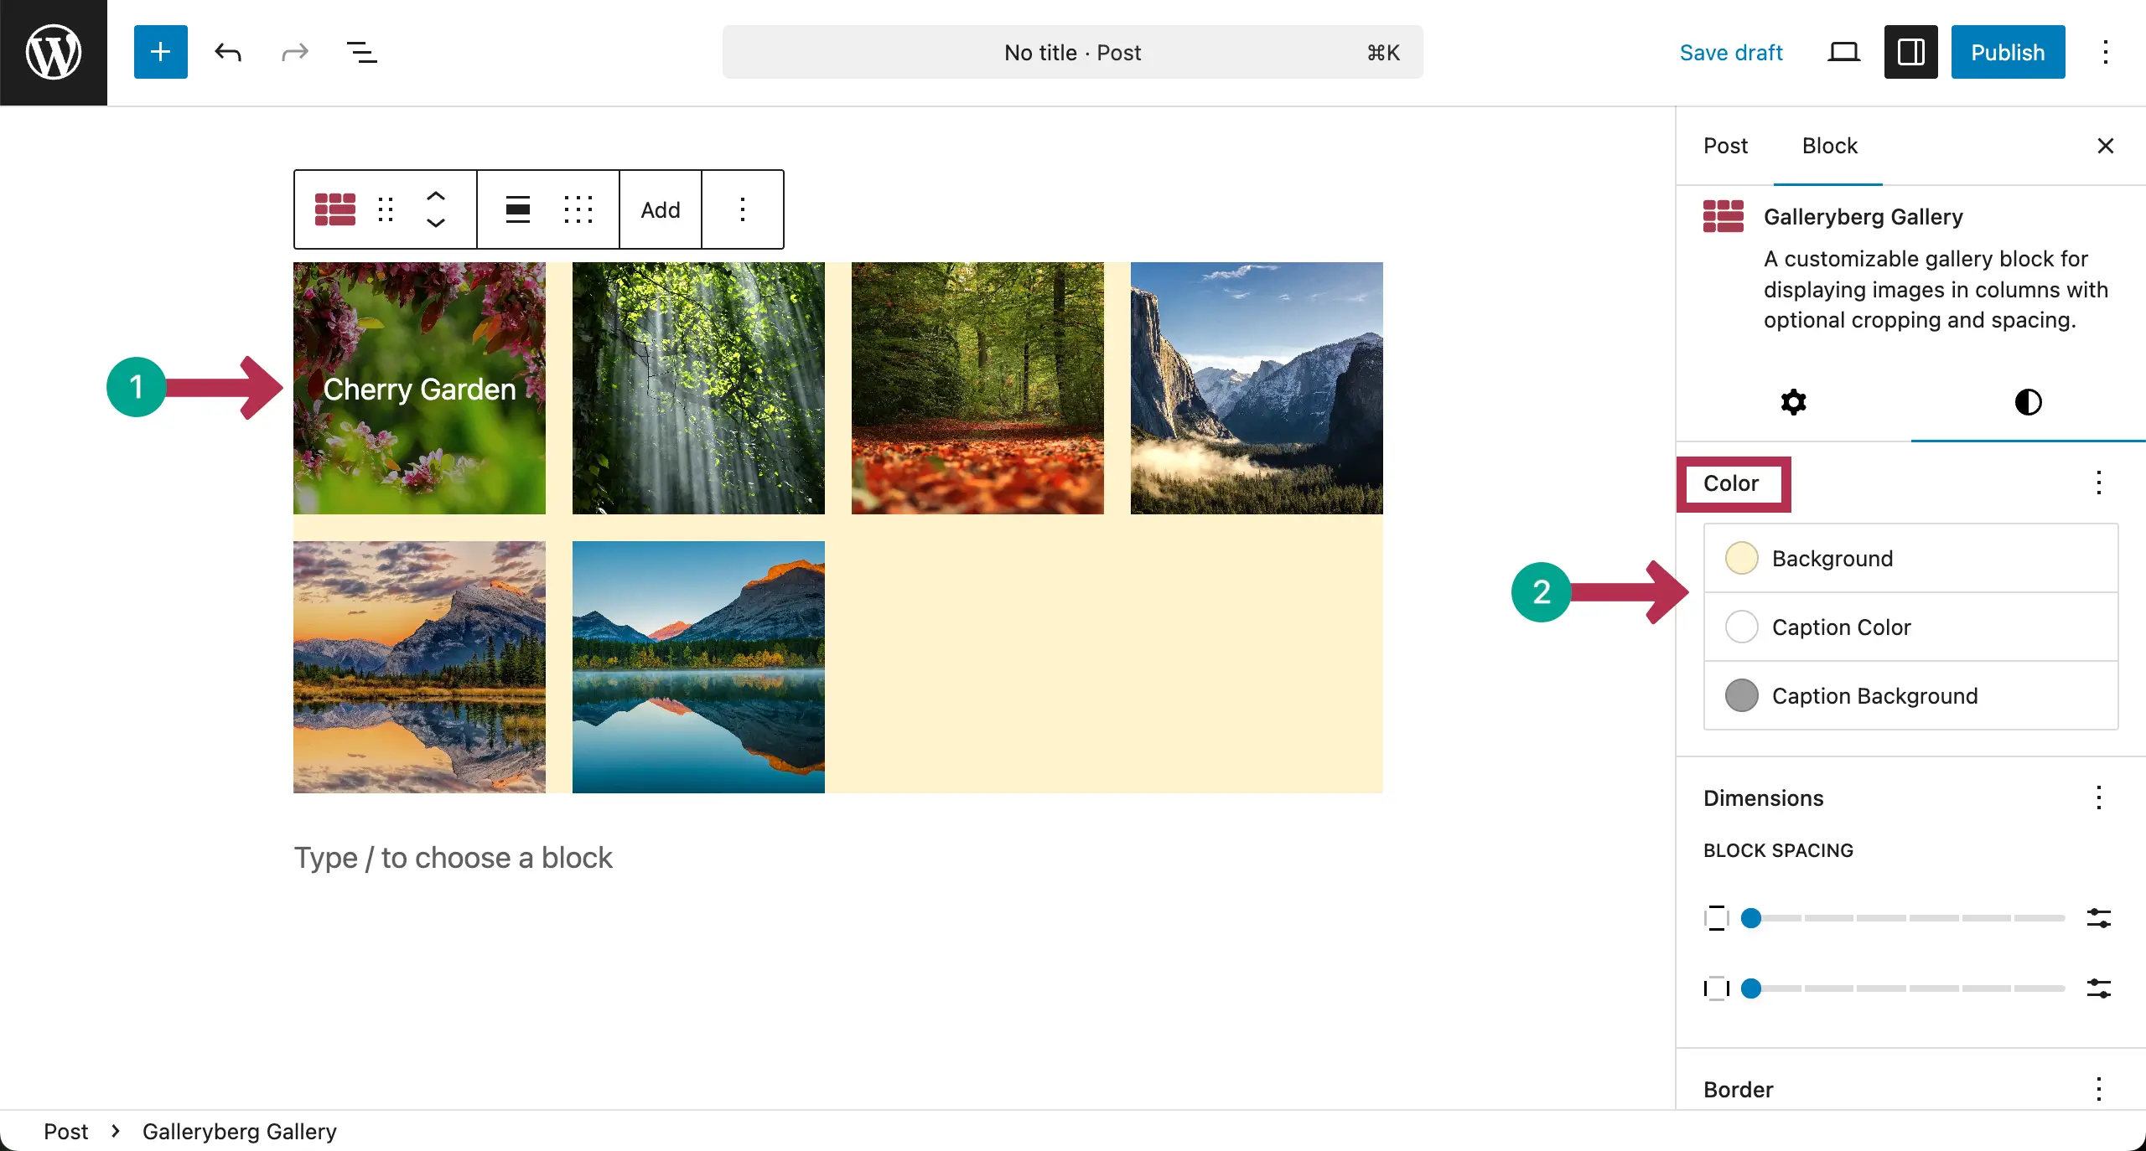2146x1151 pixels.
Task: Open the preview options
Action: click(x=1843, y=52)
